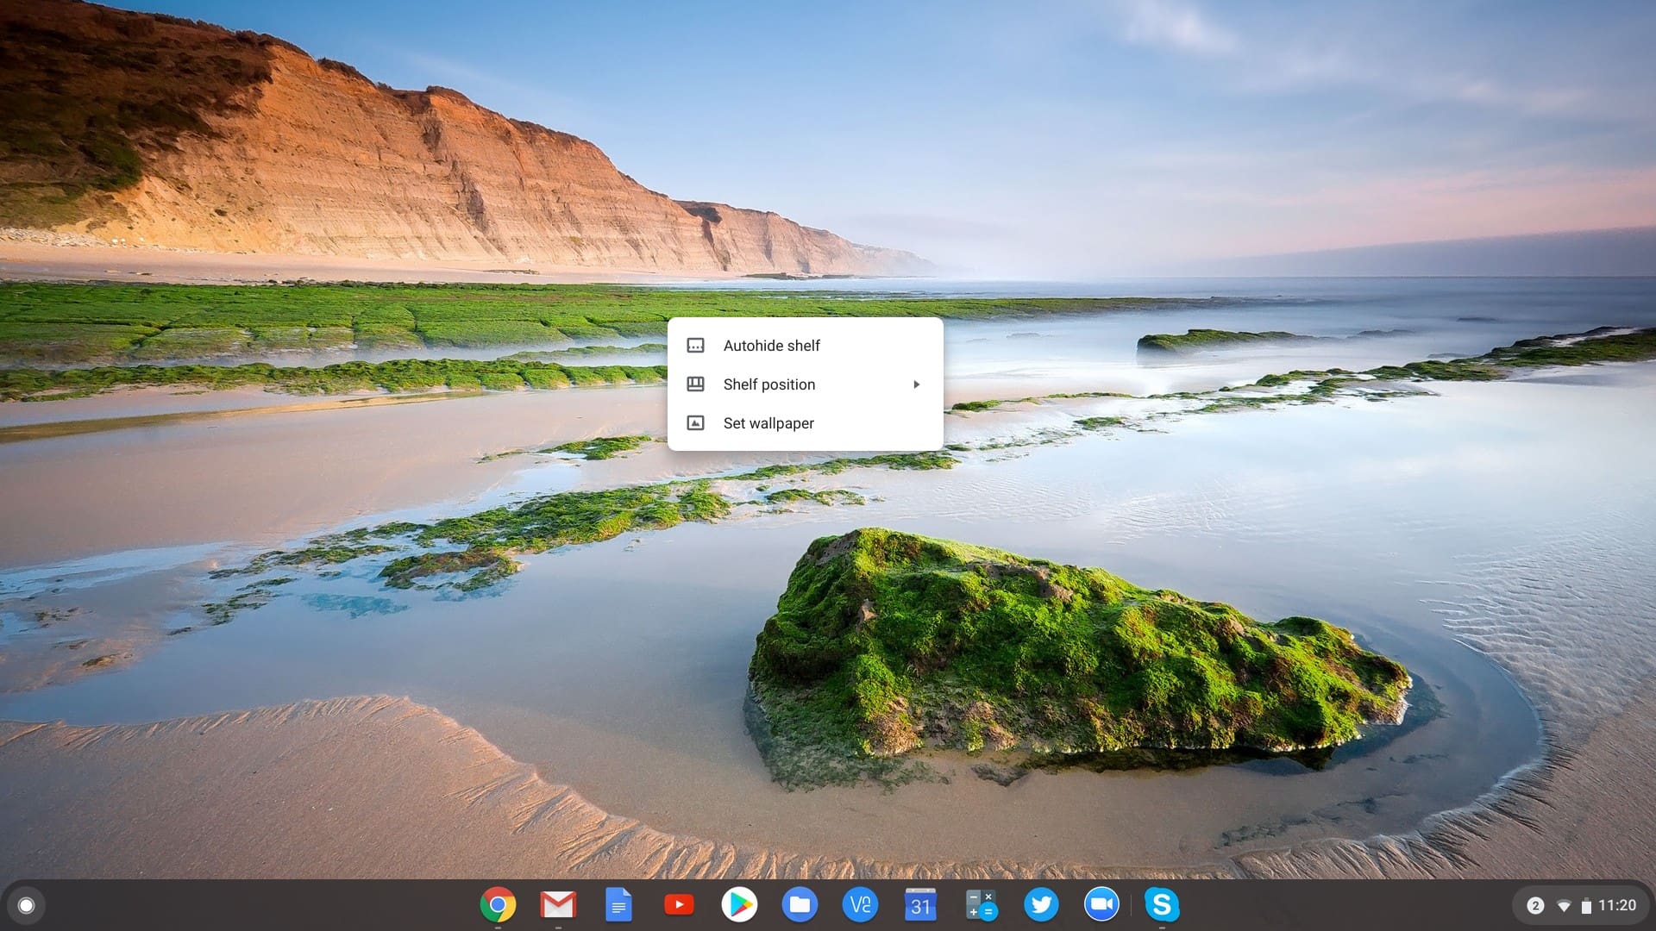Open Google Calendar app
1656x931 pixels.
point(919,906)
